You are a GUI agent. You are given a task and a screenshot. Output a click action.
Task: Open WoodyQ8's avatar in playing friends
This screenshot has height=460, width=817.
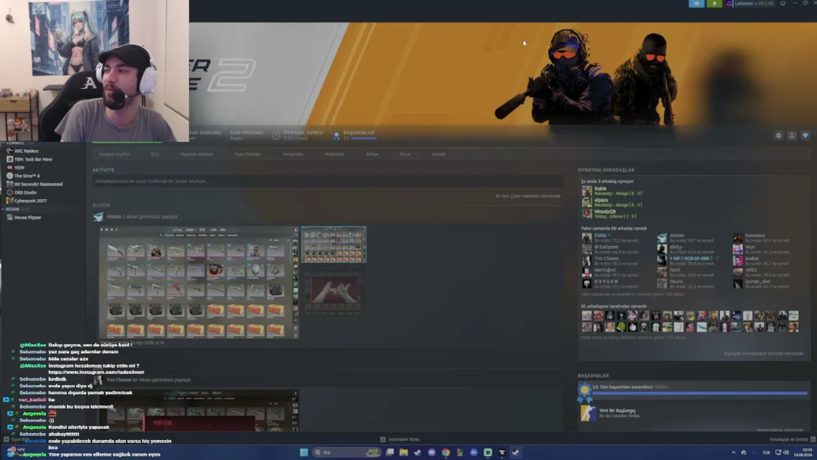(586, 213)
